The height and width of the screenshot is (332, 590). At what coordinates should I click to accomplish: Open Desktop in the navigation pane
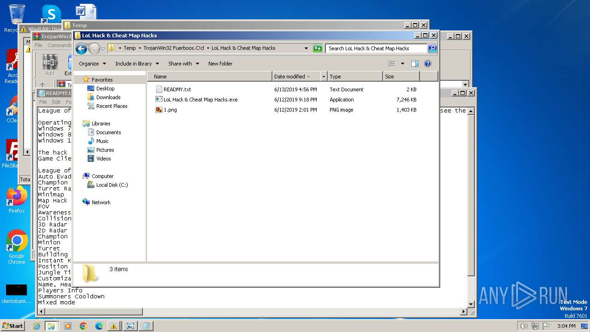(105, 89)
